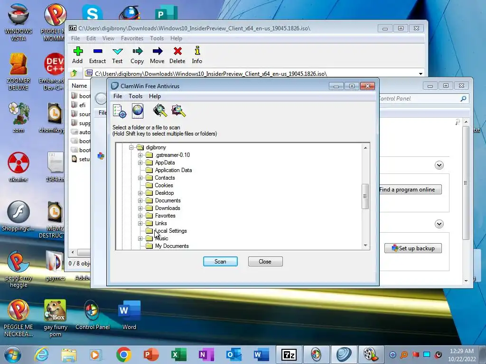This screenshot has height=364, width=486.
Task: Open ClamWin Help menu
Action: tap(155, 96)
